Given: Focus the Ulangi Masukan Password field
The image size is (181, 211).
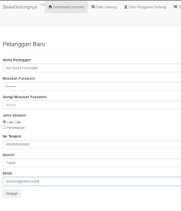Looking at the screenshot, I should click(92, 105).
